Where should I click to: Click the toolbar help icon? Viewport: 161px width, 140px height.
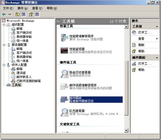click(x=31, y=14)
